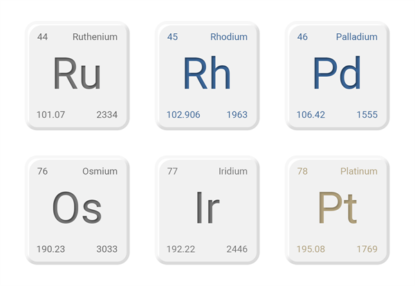Screen dimensions: 415x286
Task: Click the Rh symbol on Rhodium tile
Action: pos(207,73)
